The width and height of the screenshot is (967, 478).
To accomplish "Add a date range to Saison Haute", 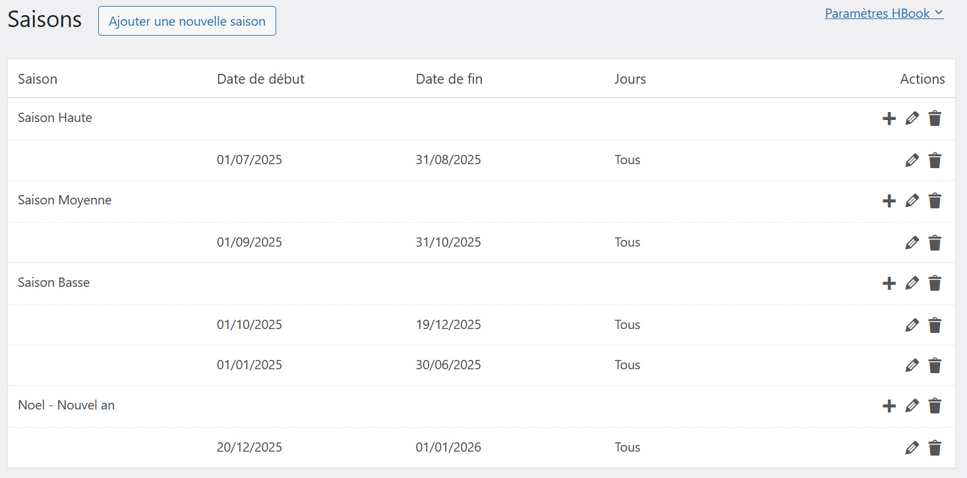I will pos(889,119).
